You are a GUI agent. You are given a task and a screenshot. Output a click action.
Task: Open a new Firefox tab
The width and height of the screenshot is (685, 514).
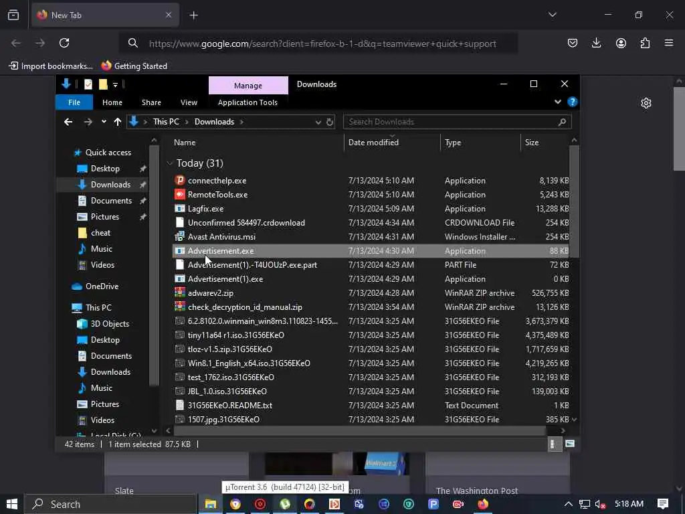coord(193,15)
